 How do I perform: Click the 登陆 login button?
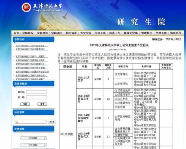[25, 104]
